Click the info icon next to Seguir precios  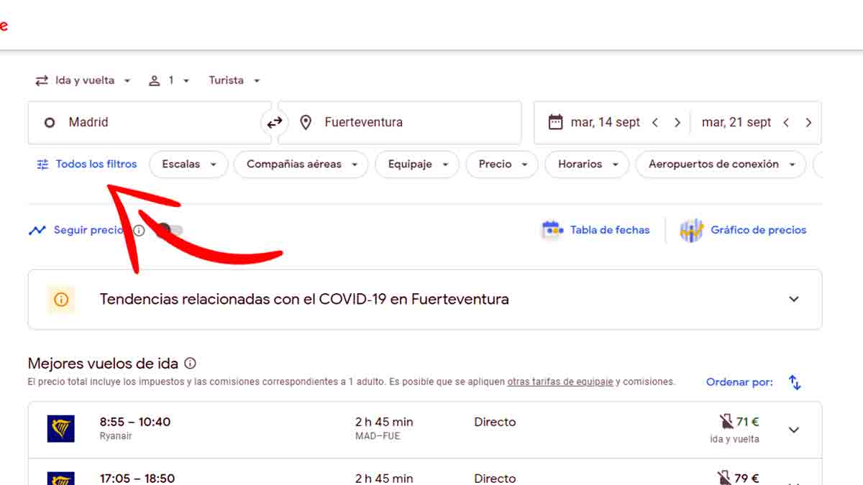click(x=140, y=231)
